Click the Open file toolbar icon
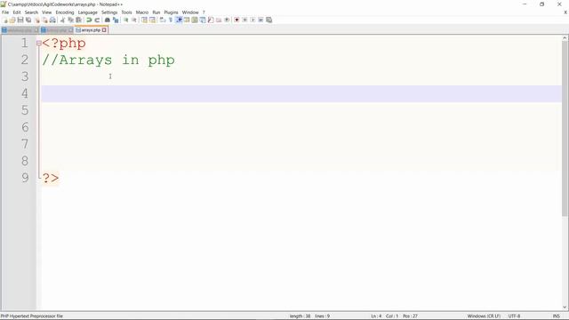Viewport: 569px width, 320px height. click(x=12, y=20)
